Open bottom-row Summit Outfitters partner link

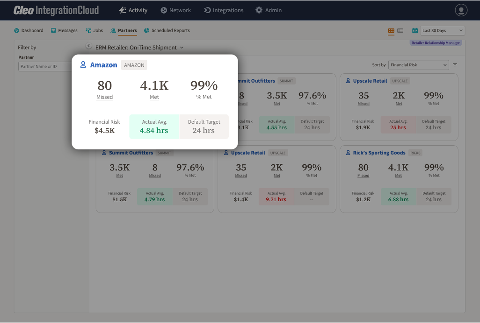click(x=131, y=153)
